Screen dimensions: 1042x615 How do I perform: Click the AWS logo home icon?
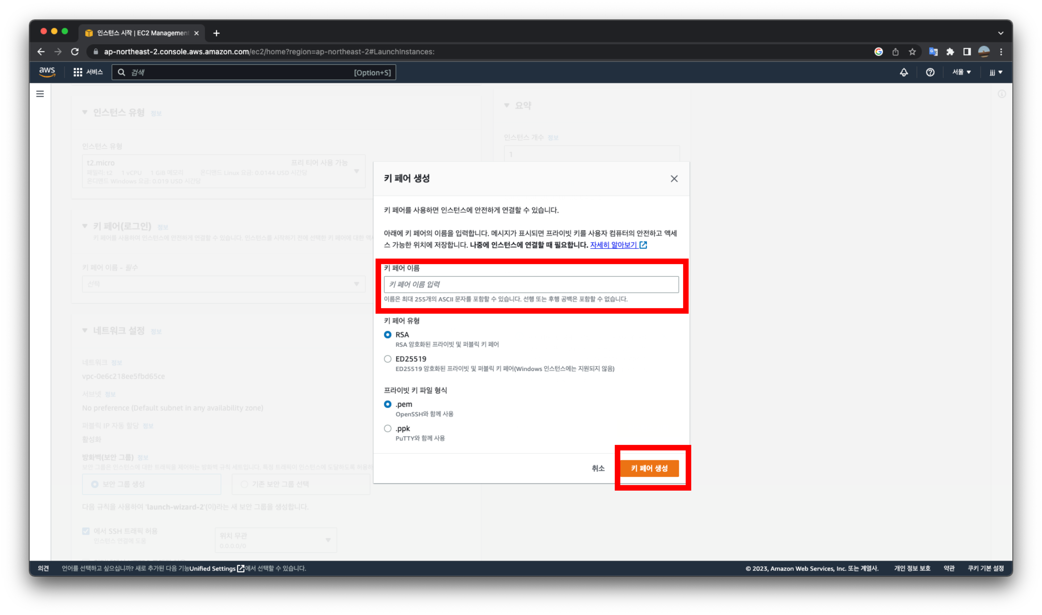point(47,72)
